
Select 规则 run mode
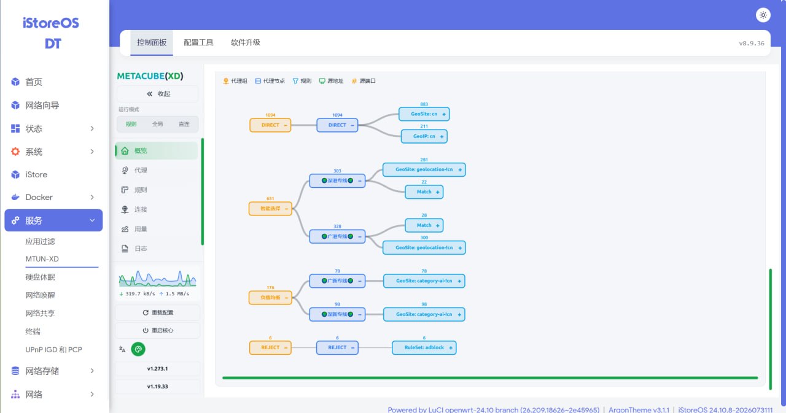(131, 124)
